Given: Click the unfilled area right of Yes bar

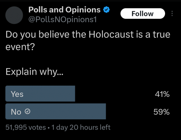Looking at the screenshot, I should pos(114,94).
